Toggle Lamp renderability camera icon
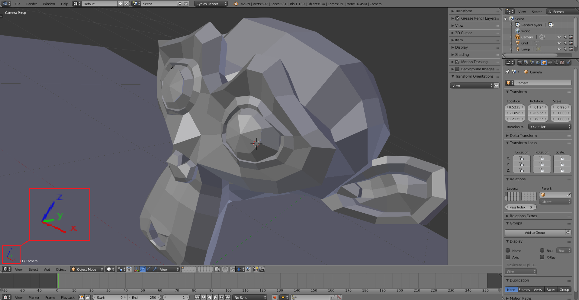This screenshot has height=300, width=579. [571, 49]
